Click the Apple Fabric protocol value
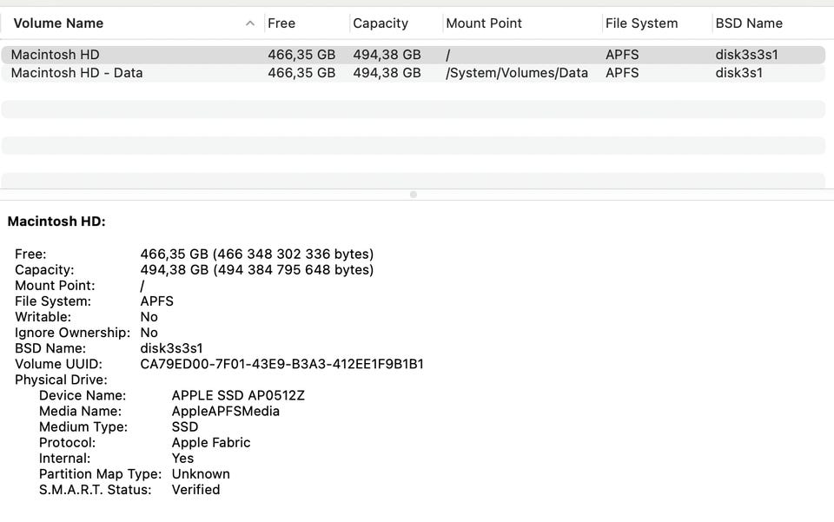This screenshot has width=834, height=522. coord(211,442)
